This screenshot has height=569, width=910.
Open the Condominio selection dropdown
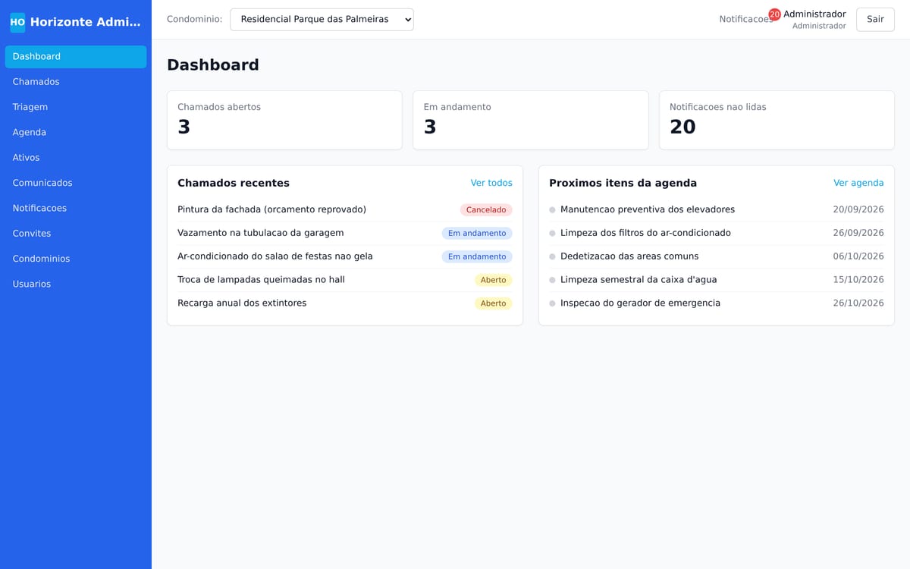322,20
